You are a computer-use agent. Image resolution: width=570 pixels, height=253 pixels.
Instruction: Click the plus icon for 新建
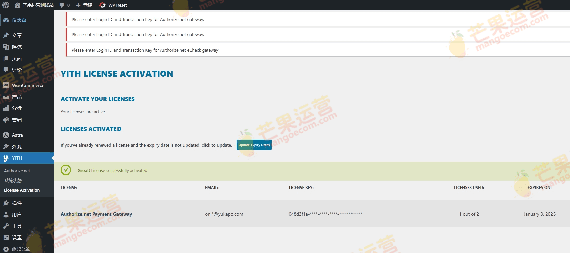[78, 5]
